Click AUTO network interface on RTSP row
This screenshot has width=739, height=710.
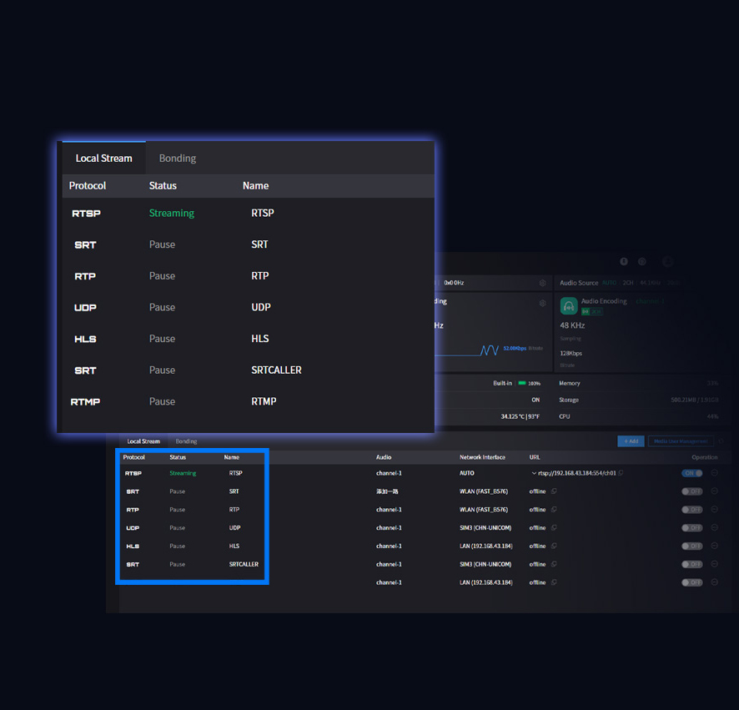click(x=467, y=473)
